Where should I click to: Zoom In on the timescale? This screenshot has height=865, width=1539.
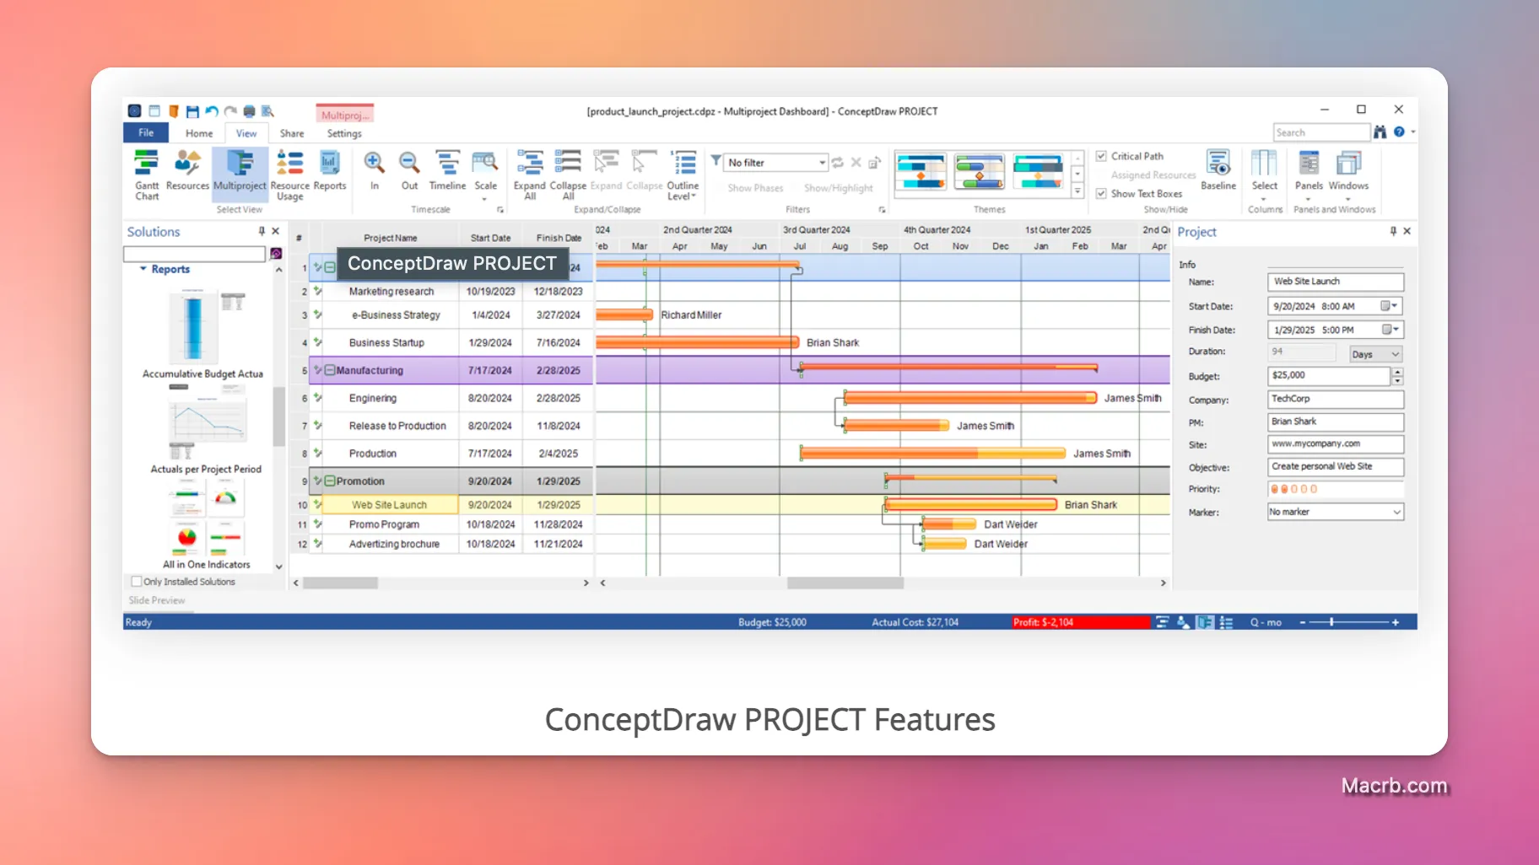374,171
